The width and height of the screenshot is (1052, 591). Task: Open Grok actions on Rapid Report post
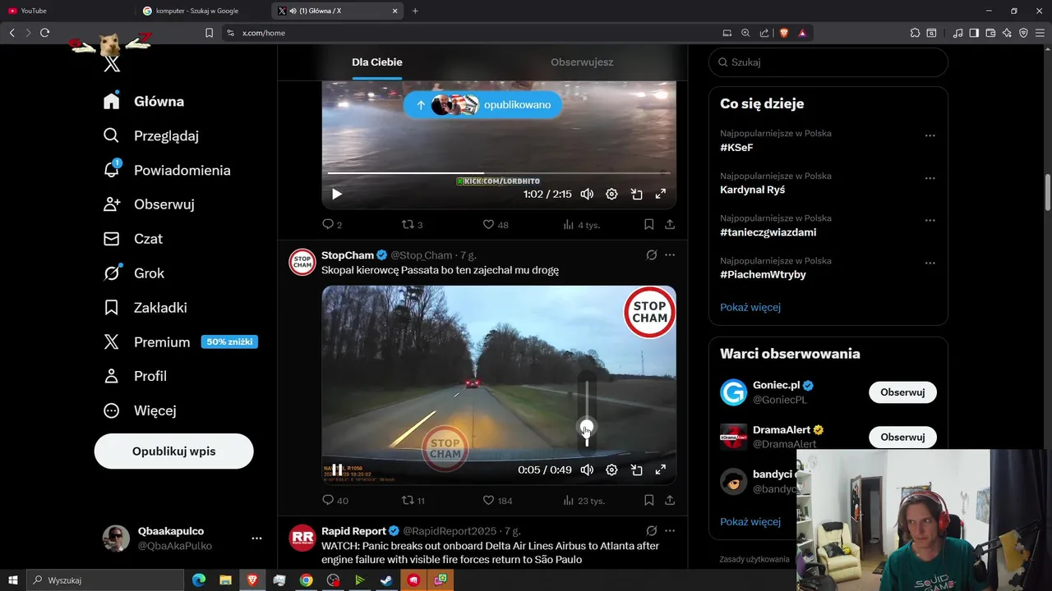click(x=652, y=531)
